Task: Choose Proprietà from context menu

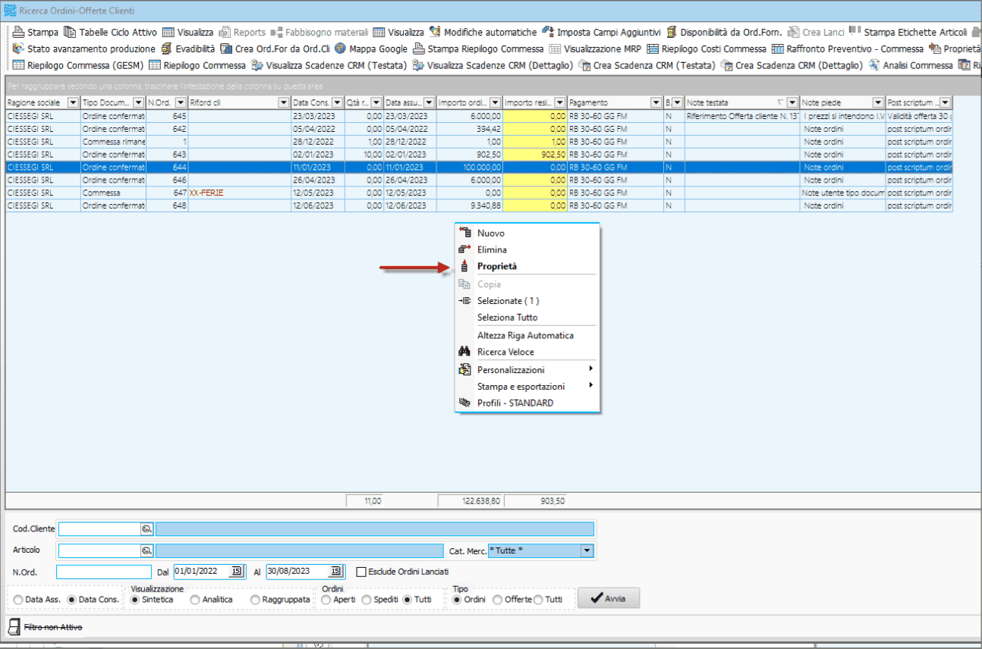Action: (527, 266)
